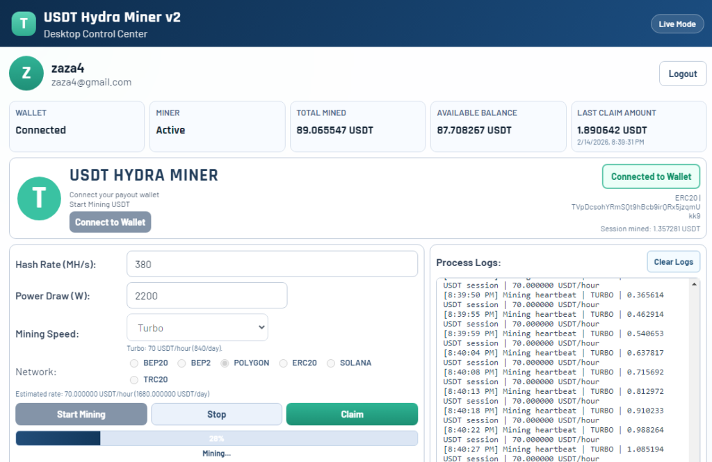Click the large Hydra Miner T logo
This screenshot has width=712, height=462.
(38, 198)
